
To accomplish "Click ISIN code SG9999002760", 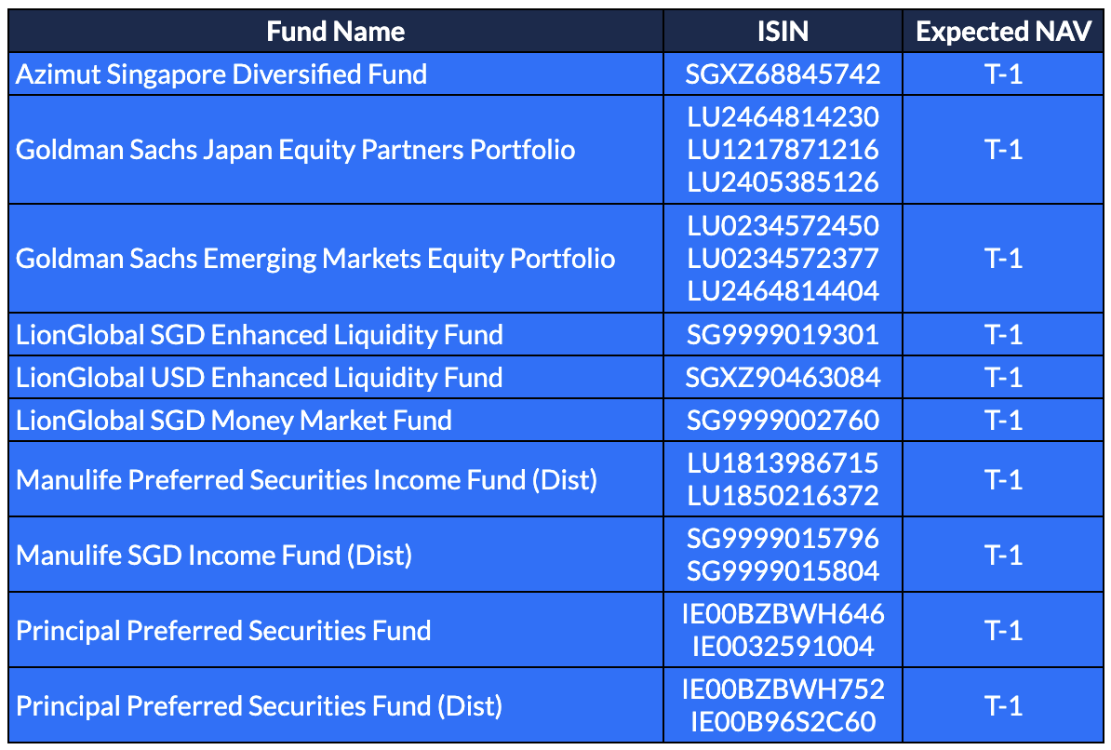I will click(x=783, y=420).
